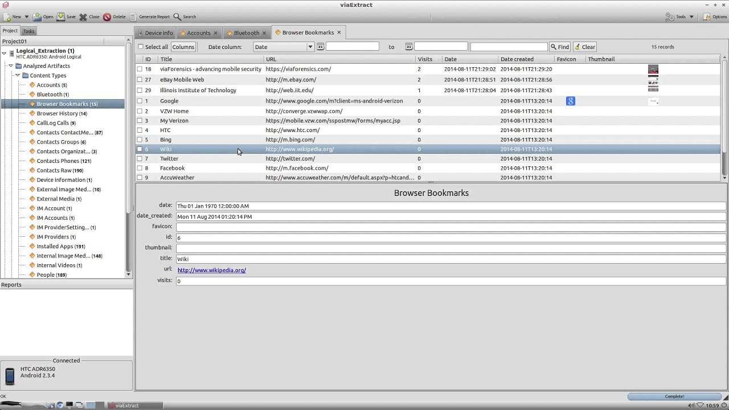This screenshot has width=729, height=410.
Task: Check the viaForensics bookmark row checkbox
Action: (x=140, y=69)
